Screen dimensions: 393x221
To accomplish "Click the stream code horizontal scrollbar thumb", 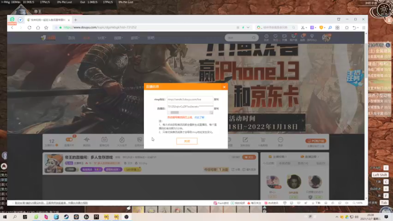I will 175,112.
